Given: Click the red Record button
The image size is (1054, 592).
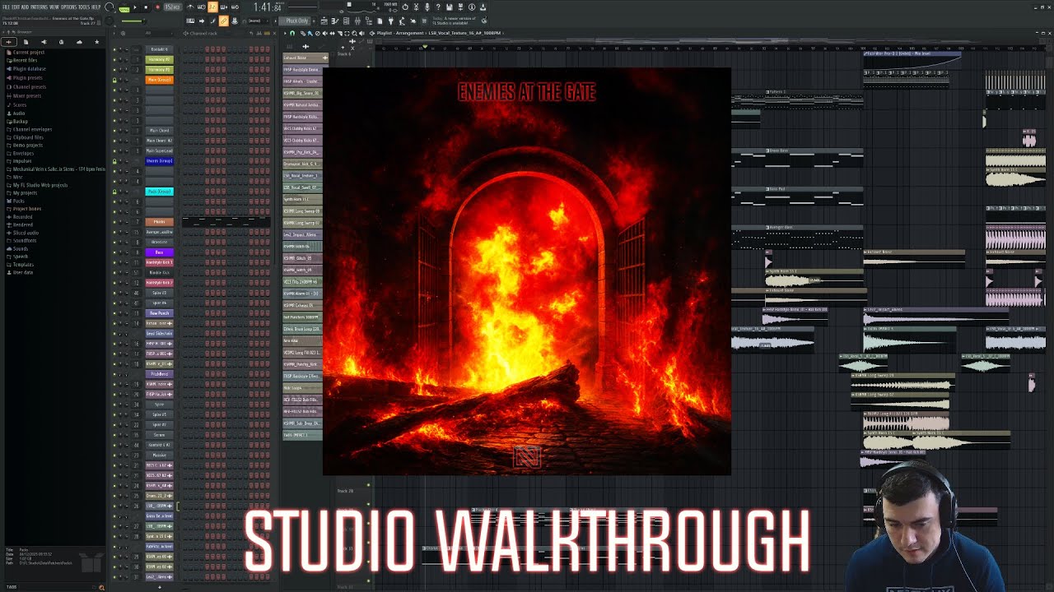Looking at the screenshot, I should [x=157, y=7].
